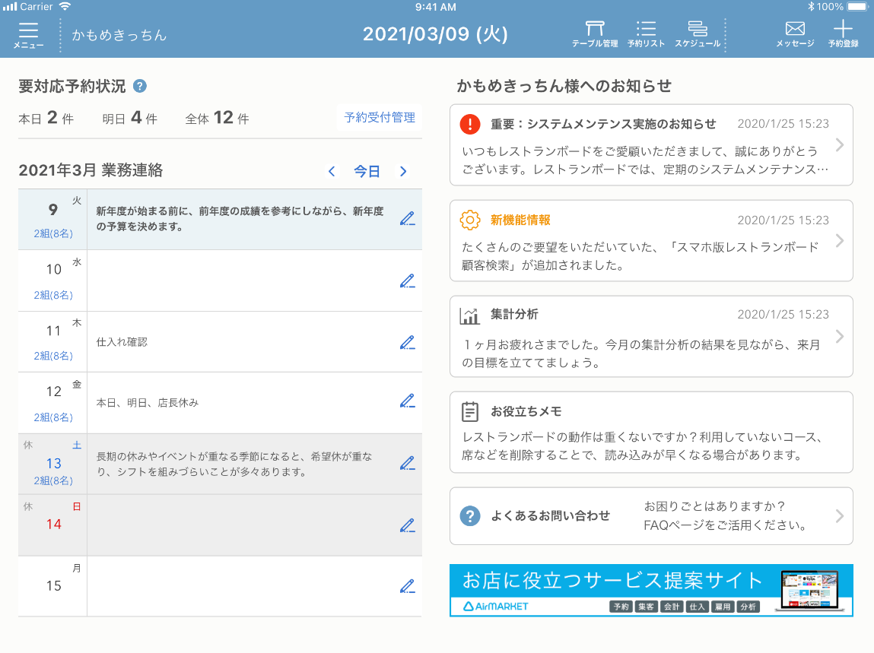Open the メッセージ inbox

[795, 34]
